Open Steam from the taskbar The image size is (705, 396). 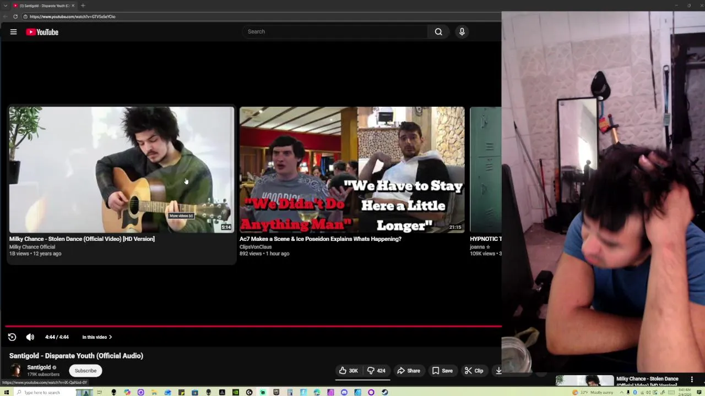[x=384, y=392]
